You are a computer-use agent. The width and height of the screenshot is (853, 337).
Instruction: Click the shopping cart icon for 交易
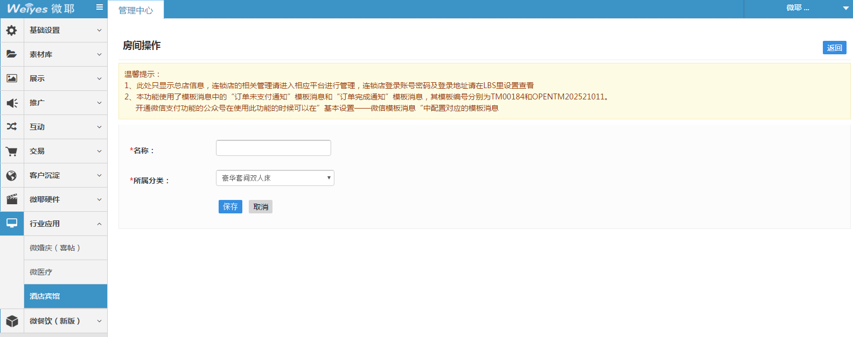11,152
